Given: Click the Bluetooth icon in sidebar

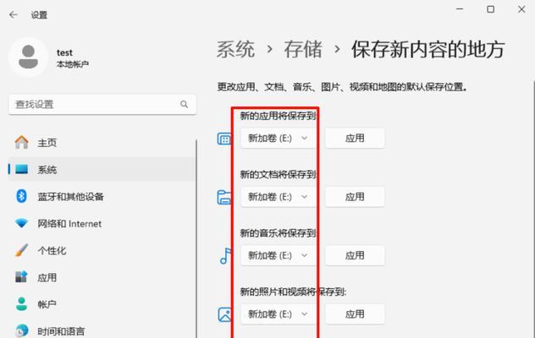Looking at the screenshot, I should (x=21, y=196).
